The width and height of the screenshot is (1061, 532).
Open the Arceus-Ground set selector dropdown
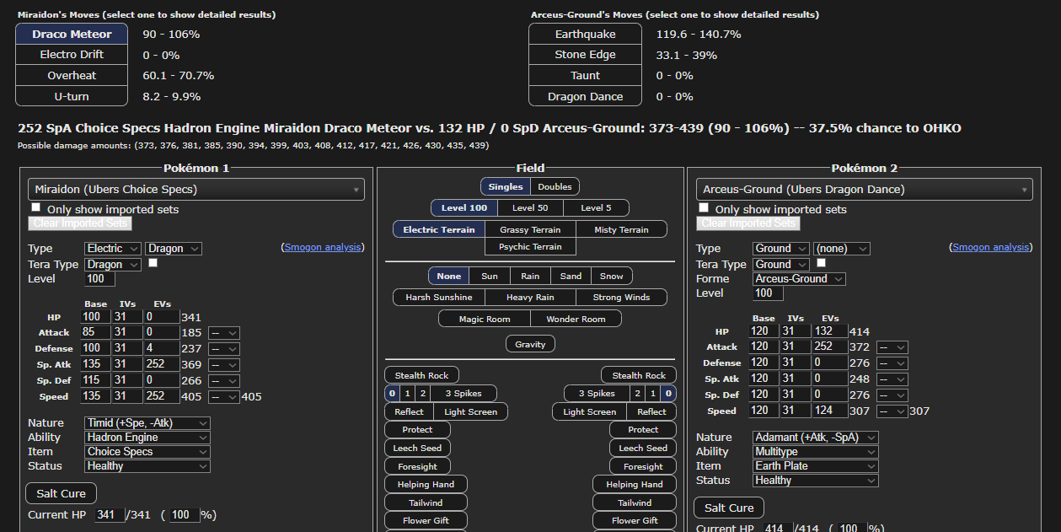point(864,190)
